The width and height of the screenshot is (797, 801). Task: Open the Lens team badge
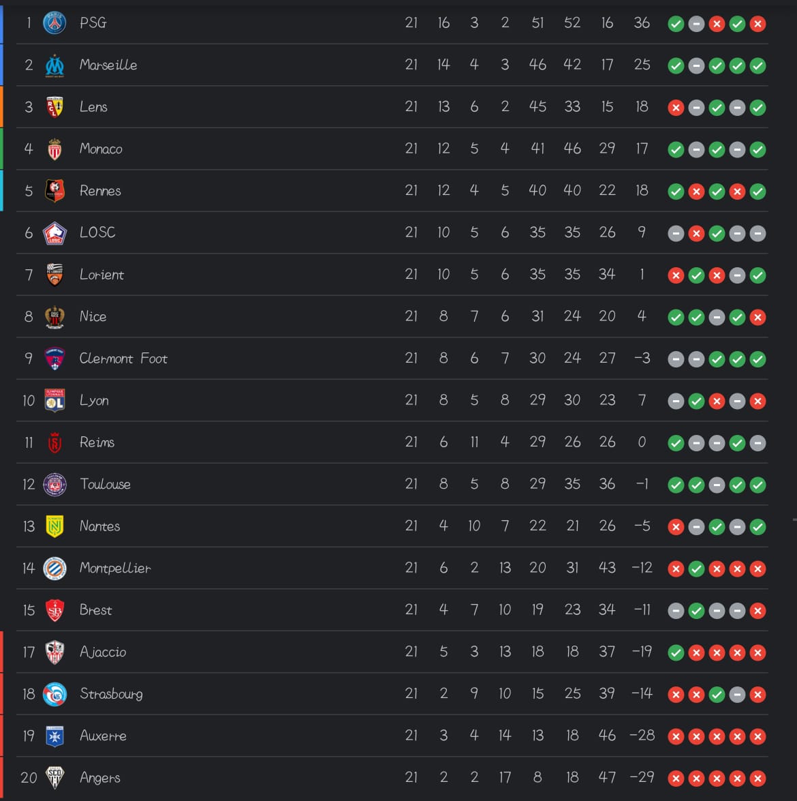click(x=54, y=107)
